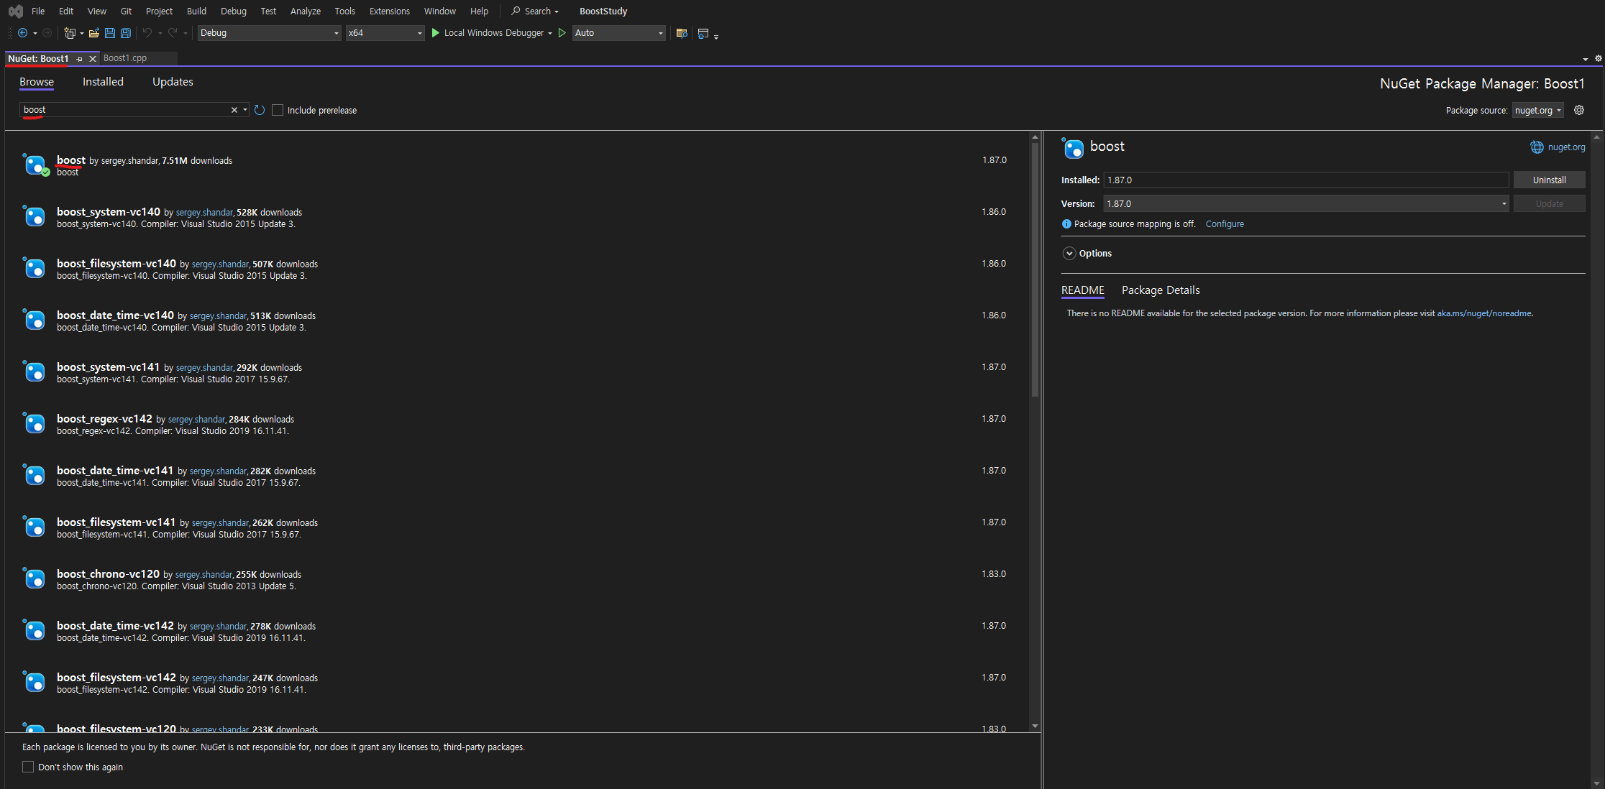Open the Auto dropdown in toolbar
This screenshot has width=1605, height=789.
[x=618, y=33]
